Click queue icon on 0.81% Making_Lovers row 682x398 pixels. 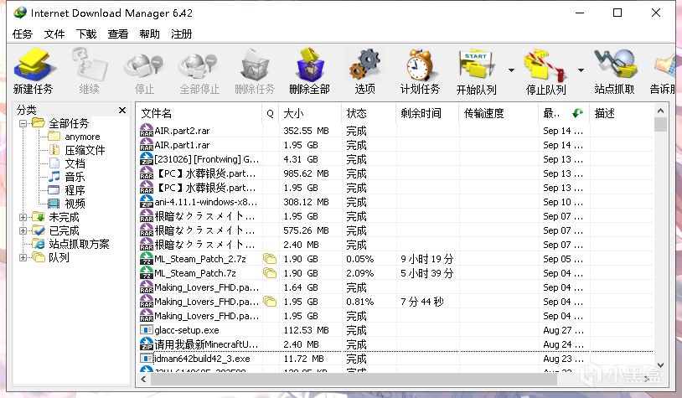tap(270, 302)
